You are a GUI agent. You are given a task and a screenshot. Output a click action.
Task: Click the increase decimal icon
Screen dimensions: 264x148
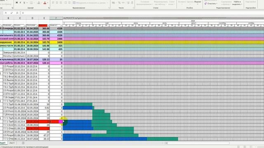[128, 3]
